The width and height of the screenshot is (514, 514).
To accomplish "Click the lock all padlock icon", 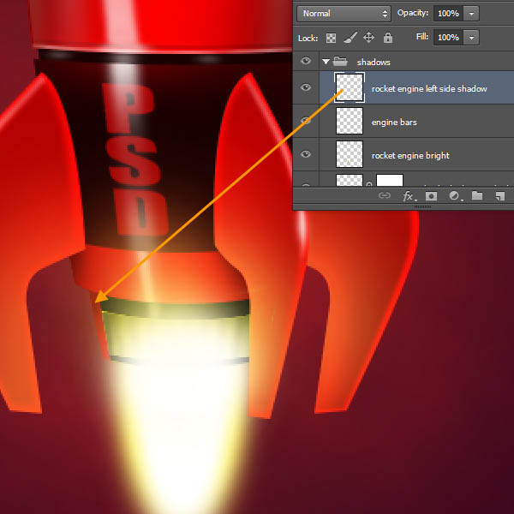I will 387,38.
